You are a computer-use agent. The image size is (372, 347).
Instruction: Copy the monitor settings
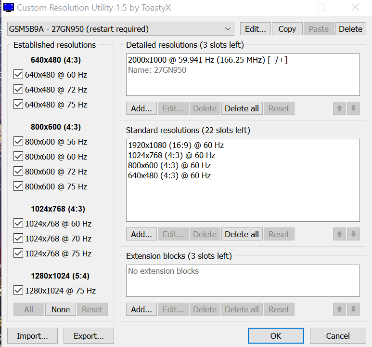coord(287,29)
